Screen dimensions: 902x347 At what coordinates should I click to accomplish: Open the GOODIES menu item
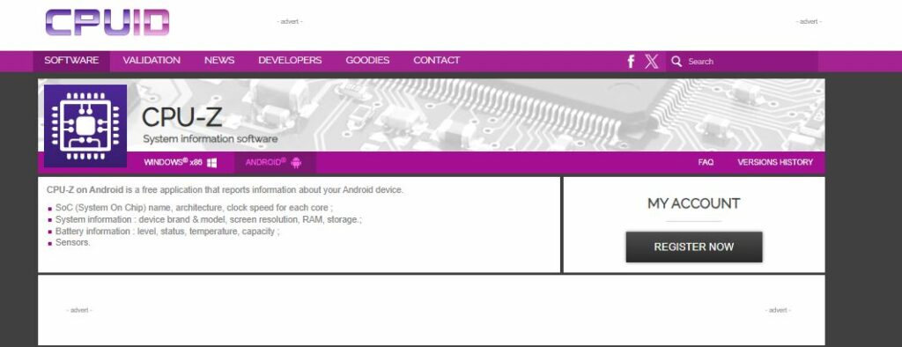click(x=367, y=61)
